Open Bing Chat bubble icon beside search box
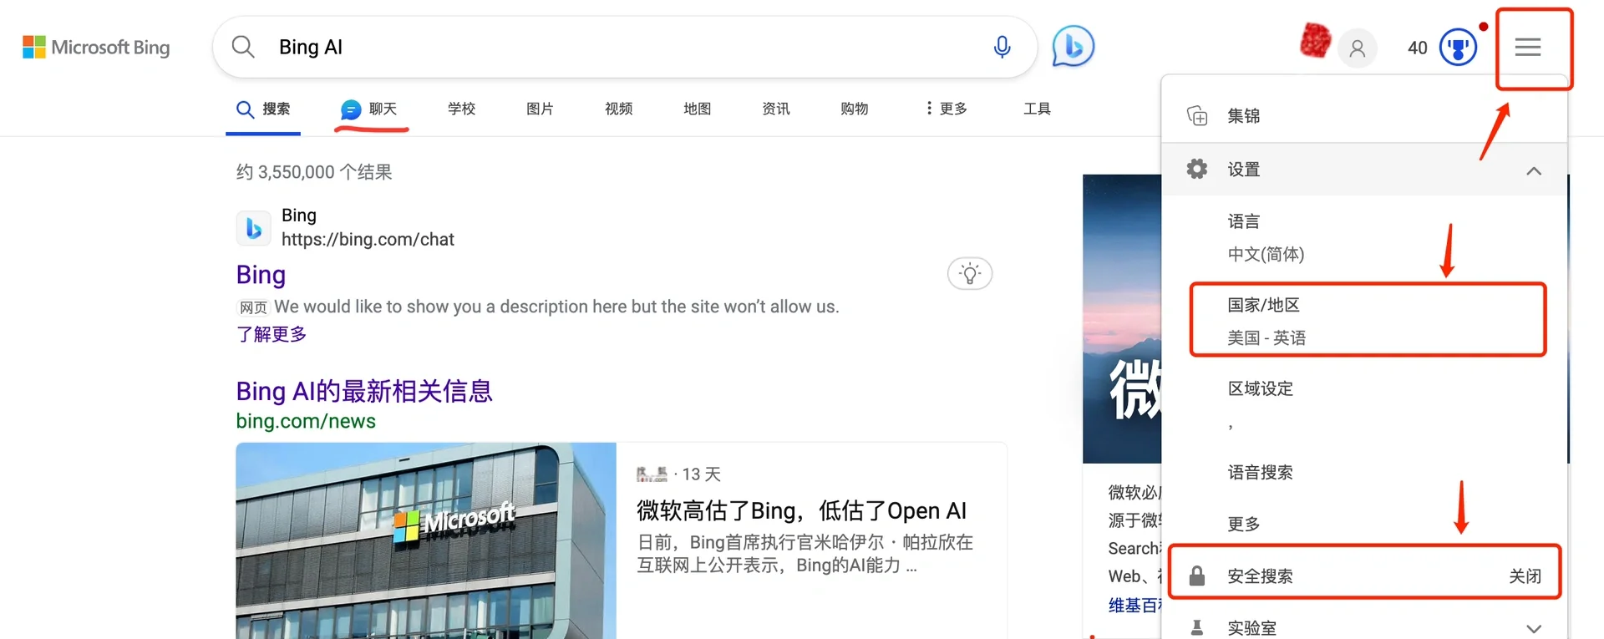1604x639 pixels. coord(1073,46)
